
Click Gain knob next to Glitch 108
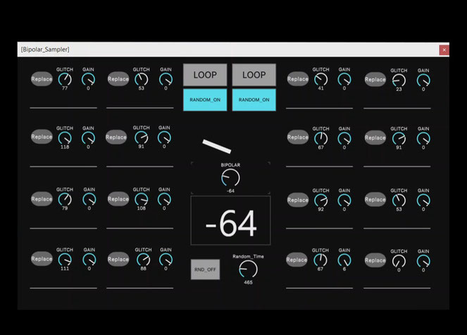(x=164, y=200)
